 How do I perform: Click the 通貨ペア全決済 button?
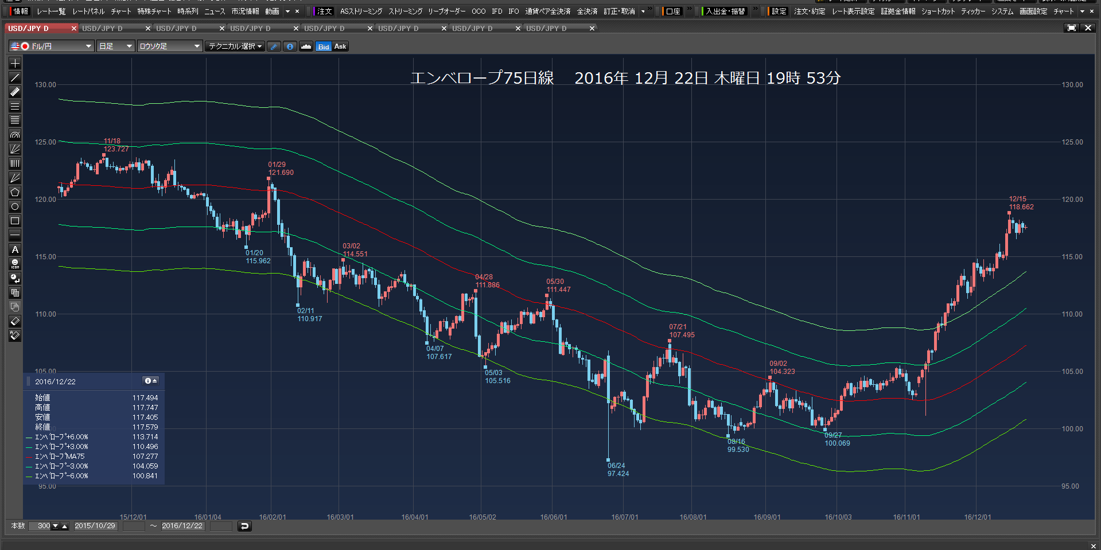click(548, 11)
